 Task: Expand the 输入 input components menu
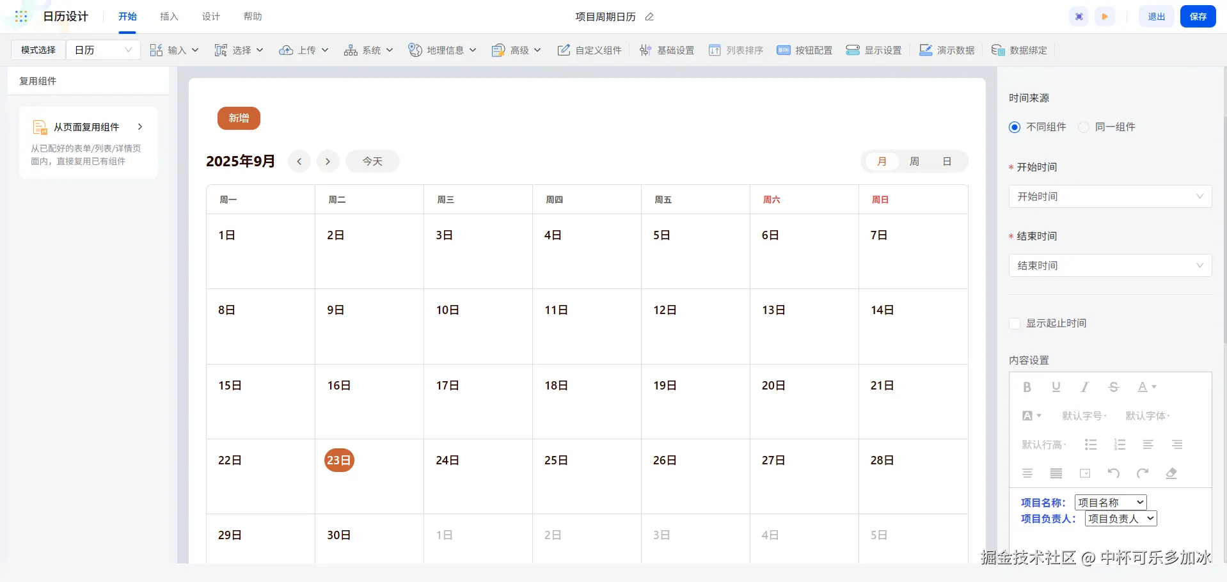(x=174, y=50)
